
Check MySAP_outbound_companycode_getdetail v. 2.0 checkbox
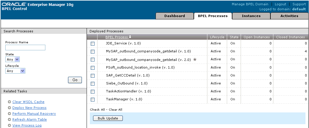click(x=92, y=59)
